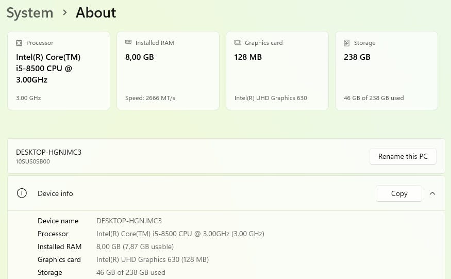
Task: Click the Processor label in the Device info list
Action: click(53, 234)
